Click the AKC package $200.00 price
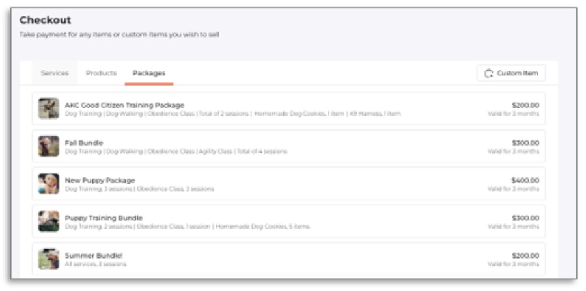The image size is (586, 291). 525,105
